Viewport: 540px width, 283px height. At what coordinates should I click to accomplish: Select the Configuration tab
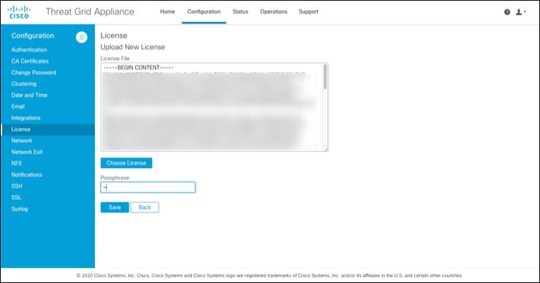[204, 11]
